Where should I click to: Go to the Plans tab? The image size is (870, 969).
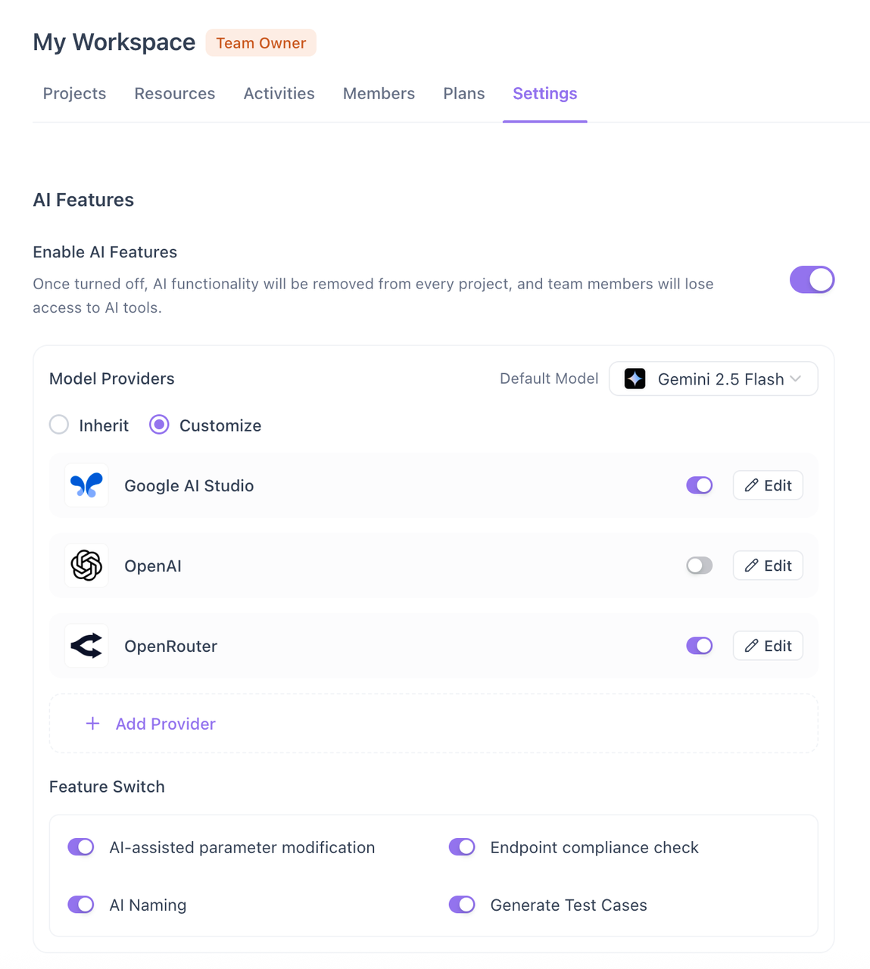(463, 94)
